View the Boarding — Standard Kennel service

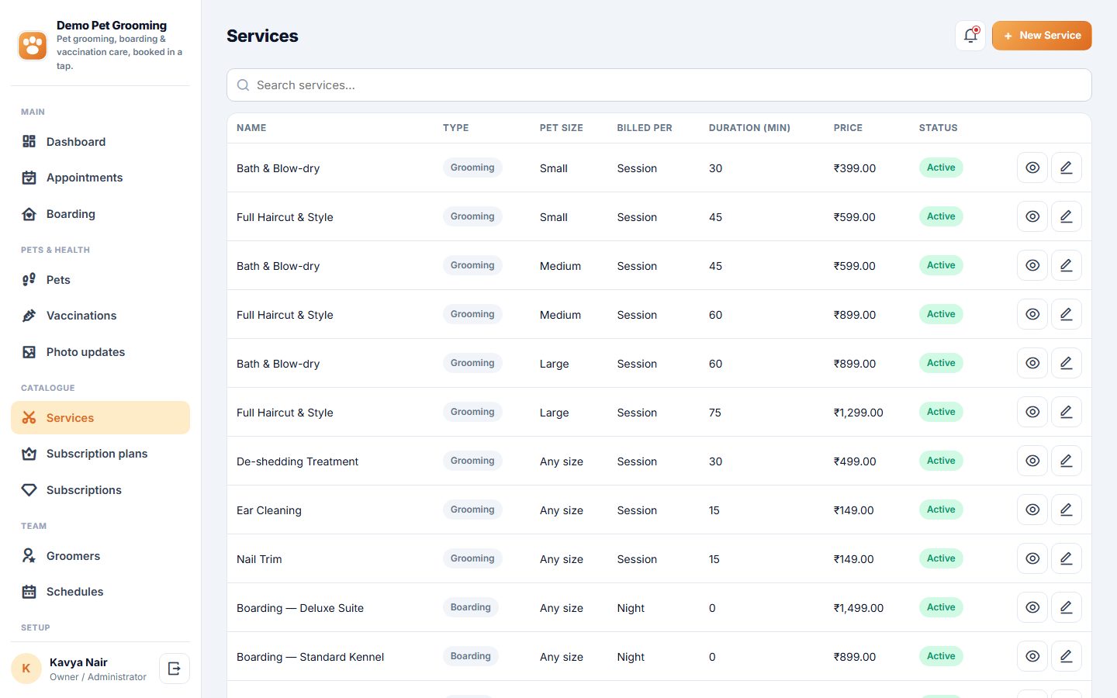click(1032, 656)
